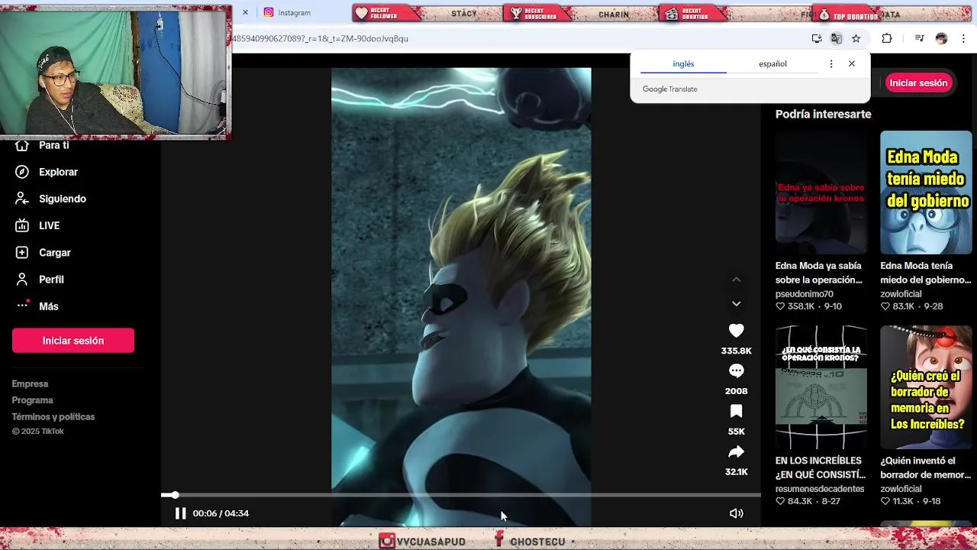Open Explorar in the sidebar
The width and height of the screenshot is (977, 550).
58,172
